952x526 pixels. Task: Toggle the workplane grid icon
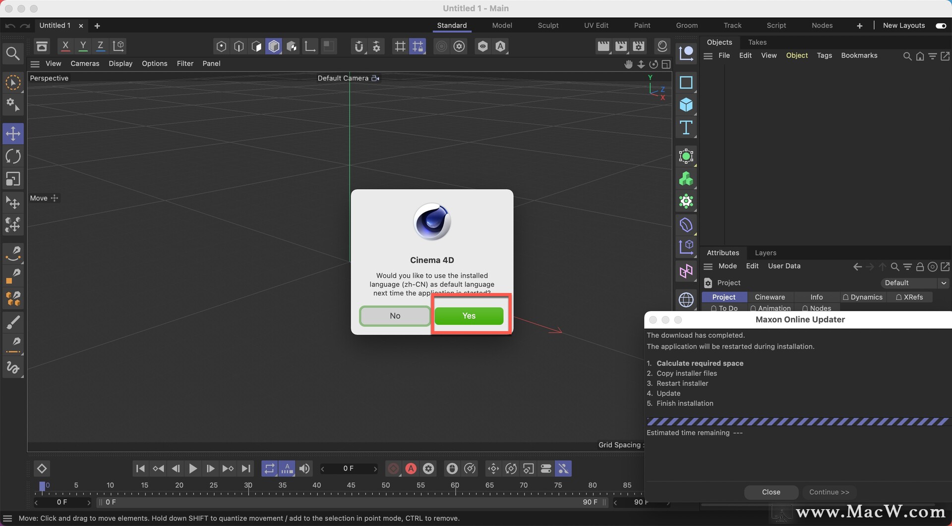(400, 46)
